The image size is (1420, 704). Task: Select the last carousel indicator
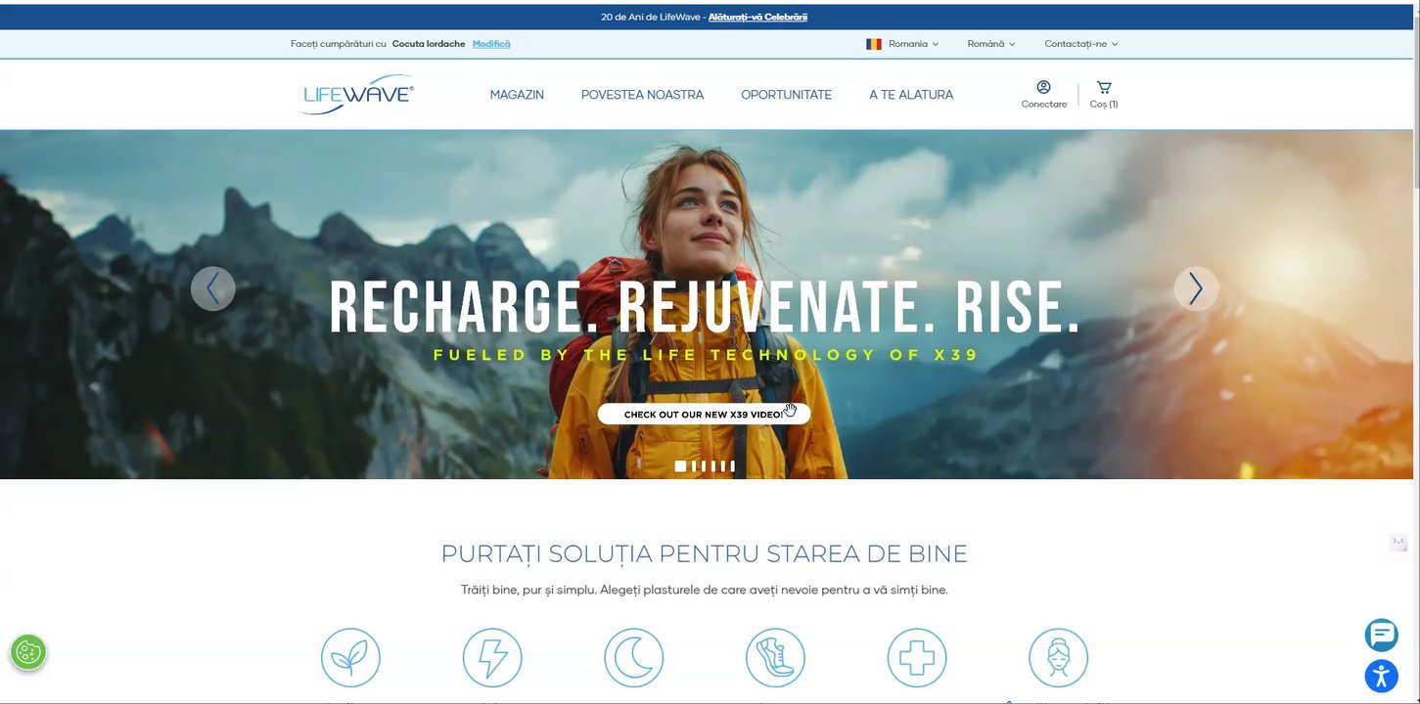coord(732,466)
